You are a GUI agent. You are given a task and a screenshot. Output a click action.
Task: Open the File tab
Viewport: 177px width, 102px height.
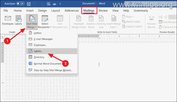[6, 11]
